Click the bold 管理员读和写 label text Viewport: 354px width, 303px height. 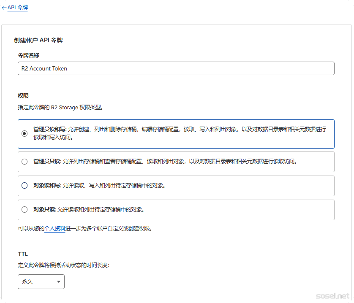[x=49, y=130]
